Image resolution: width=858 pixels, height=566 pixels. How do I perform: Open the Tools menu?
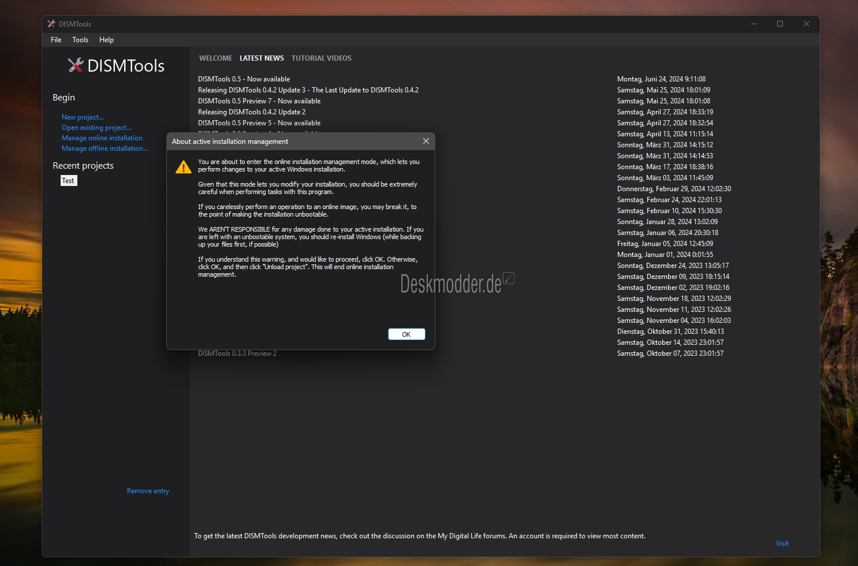coord(80,40)
